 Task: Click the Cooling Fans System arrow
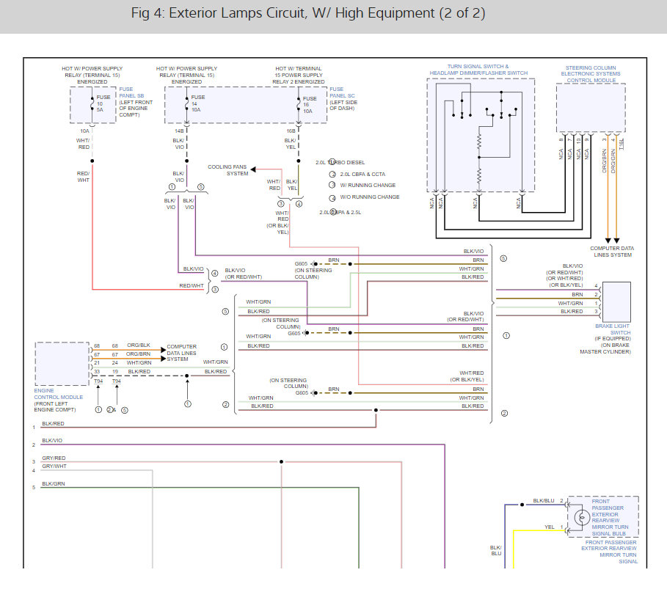click(x=254, y=169)
